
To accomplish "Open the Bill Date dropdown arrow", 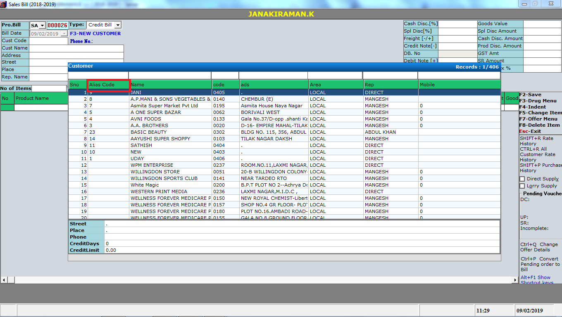I will 64,33.
